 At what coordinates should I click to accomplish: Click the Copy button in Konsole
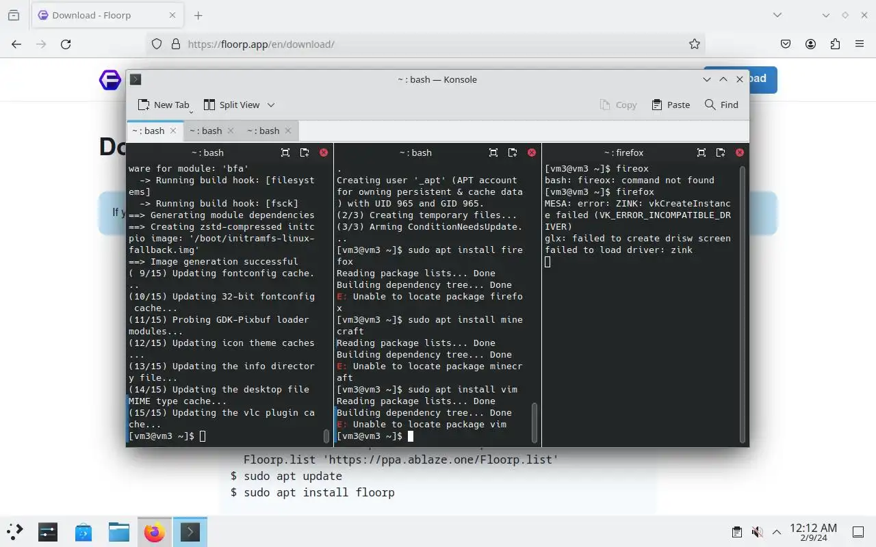(618, 105)
